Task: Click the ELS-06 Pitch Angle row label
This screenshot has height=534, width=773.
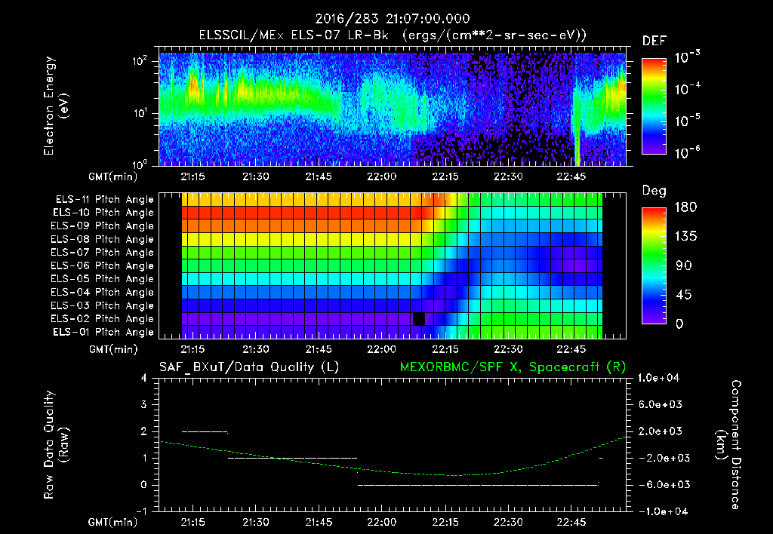Action: [102, 265]
